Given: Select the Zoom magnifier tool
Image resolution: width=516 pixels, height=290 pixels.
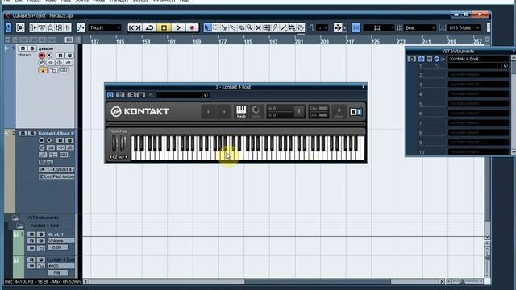Looking at the screenshot, I should tap(250, 28).
